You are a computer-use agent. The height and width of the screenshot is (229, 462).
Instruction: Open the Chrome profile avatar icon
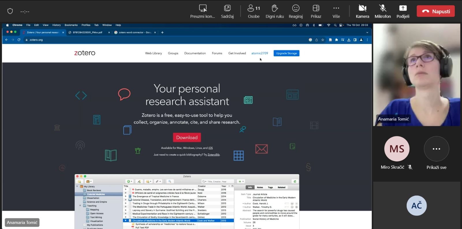pos(361,40)
